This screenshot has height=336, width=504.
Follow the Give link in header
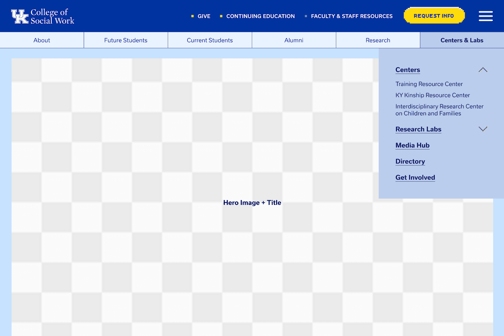[204, 16]
